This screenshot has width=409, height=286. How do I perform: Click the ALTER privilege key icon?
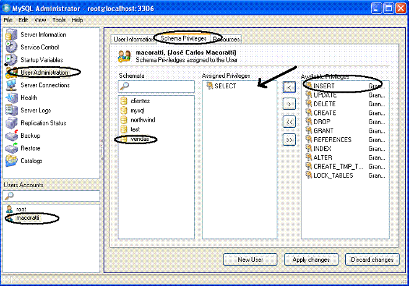pos(309,158)
